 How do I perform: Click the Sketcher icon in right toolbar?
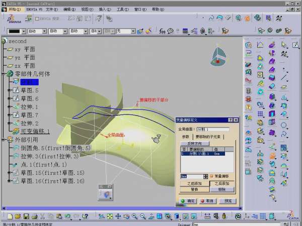(x=295, y=45)
